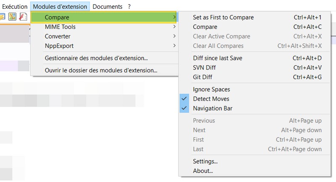The image size is (336, 182).
Task: Expand the NppExport submenu
Action: [x=59, y=46]
